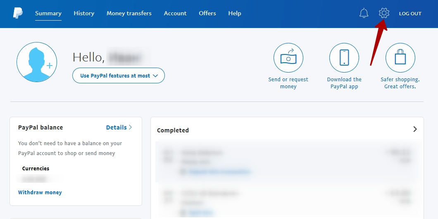Open the Money transfers tab
The image size is (438, 219).
tap(129, 13)
